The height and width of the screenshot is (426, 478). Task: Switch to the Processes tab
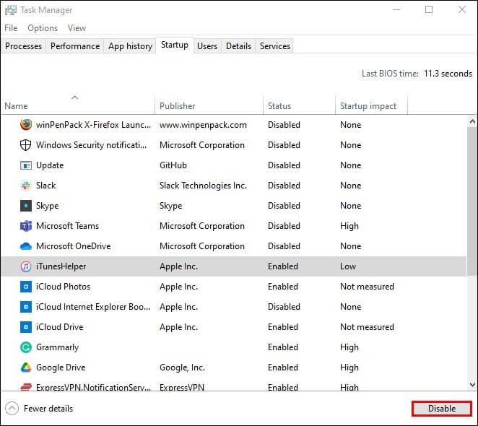coord(24,46)
